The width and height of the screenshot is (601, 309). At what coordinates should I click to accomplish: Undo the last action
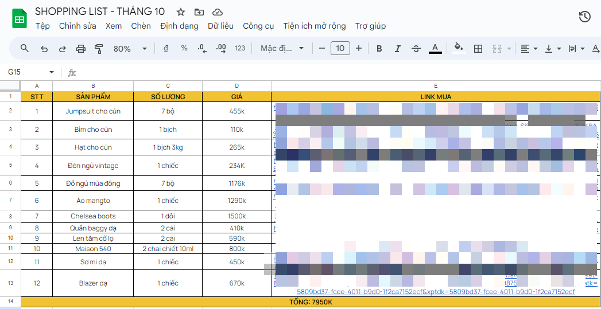coord(44,49)
